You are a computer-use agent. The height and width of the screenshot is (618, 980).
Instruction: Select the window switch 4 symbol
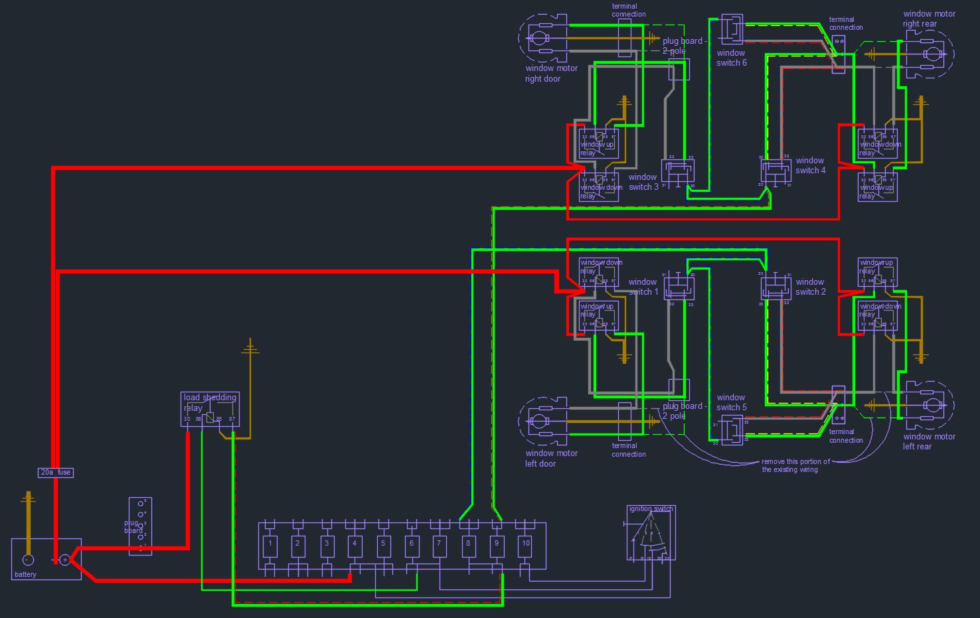776,171
